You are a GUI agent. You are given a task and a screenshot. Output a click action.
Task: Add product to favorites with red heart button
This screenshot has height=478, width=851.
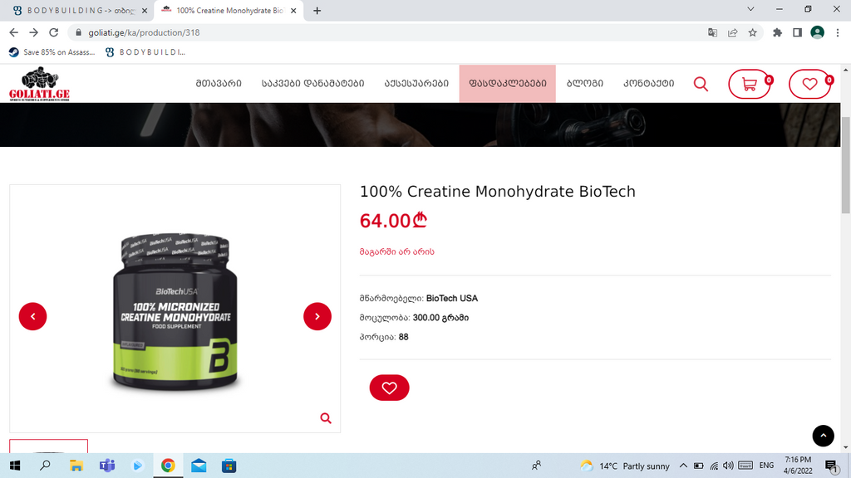(389, 388)
